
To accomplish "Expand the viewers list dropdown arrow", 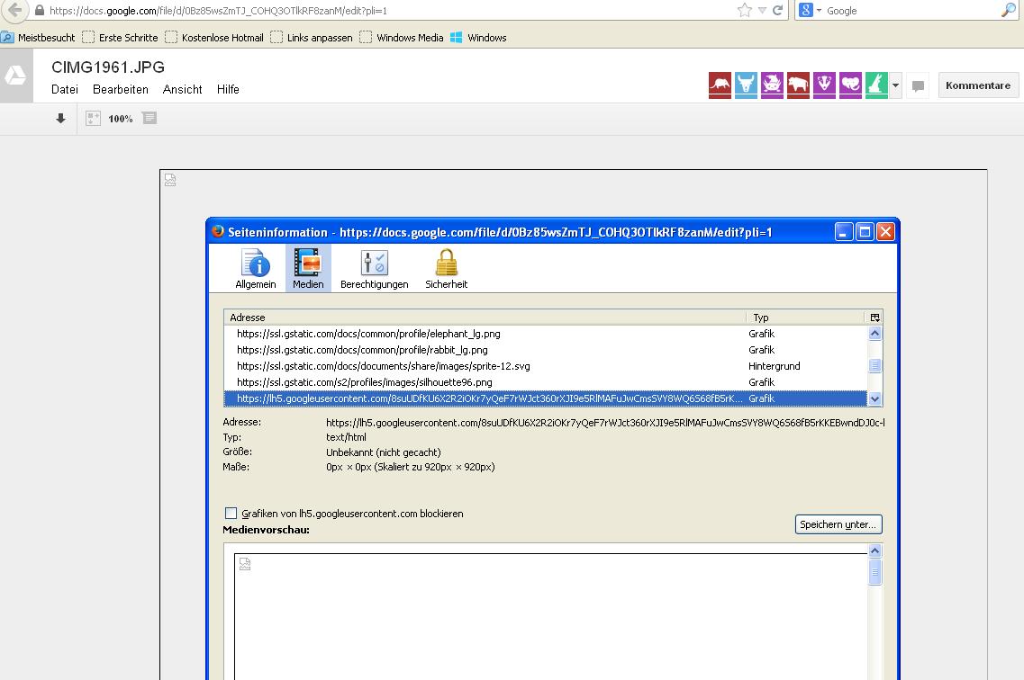I will click(896, 85).
